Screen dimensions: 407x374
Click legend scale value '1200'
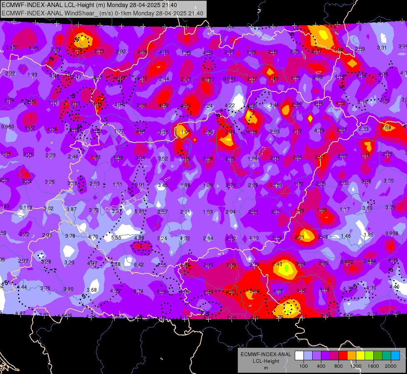click(355, 366)
